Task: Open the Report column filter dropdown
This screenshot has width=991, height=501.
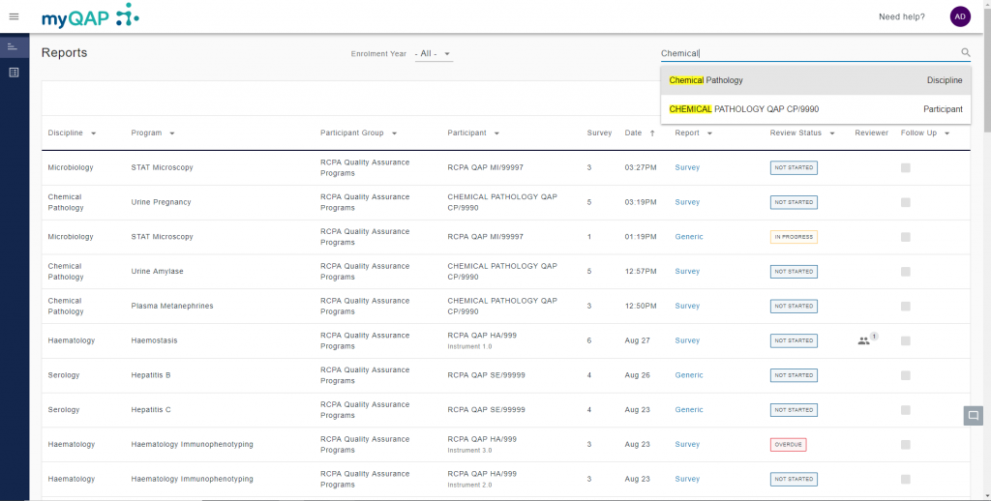Action: click(x=709, y=133)
